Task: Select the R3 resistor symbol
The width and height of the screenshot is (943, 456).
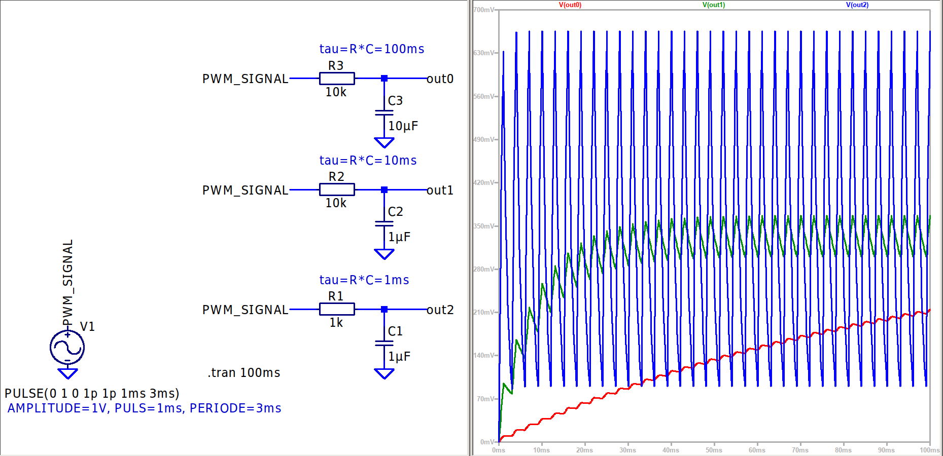Action: 336,79
